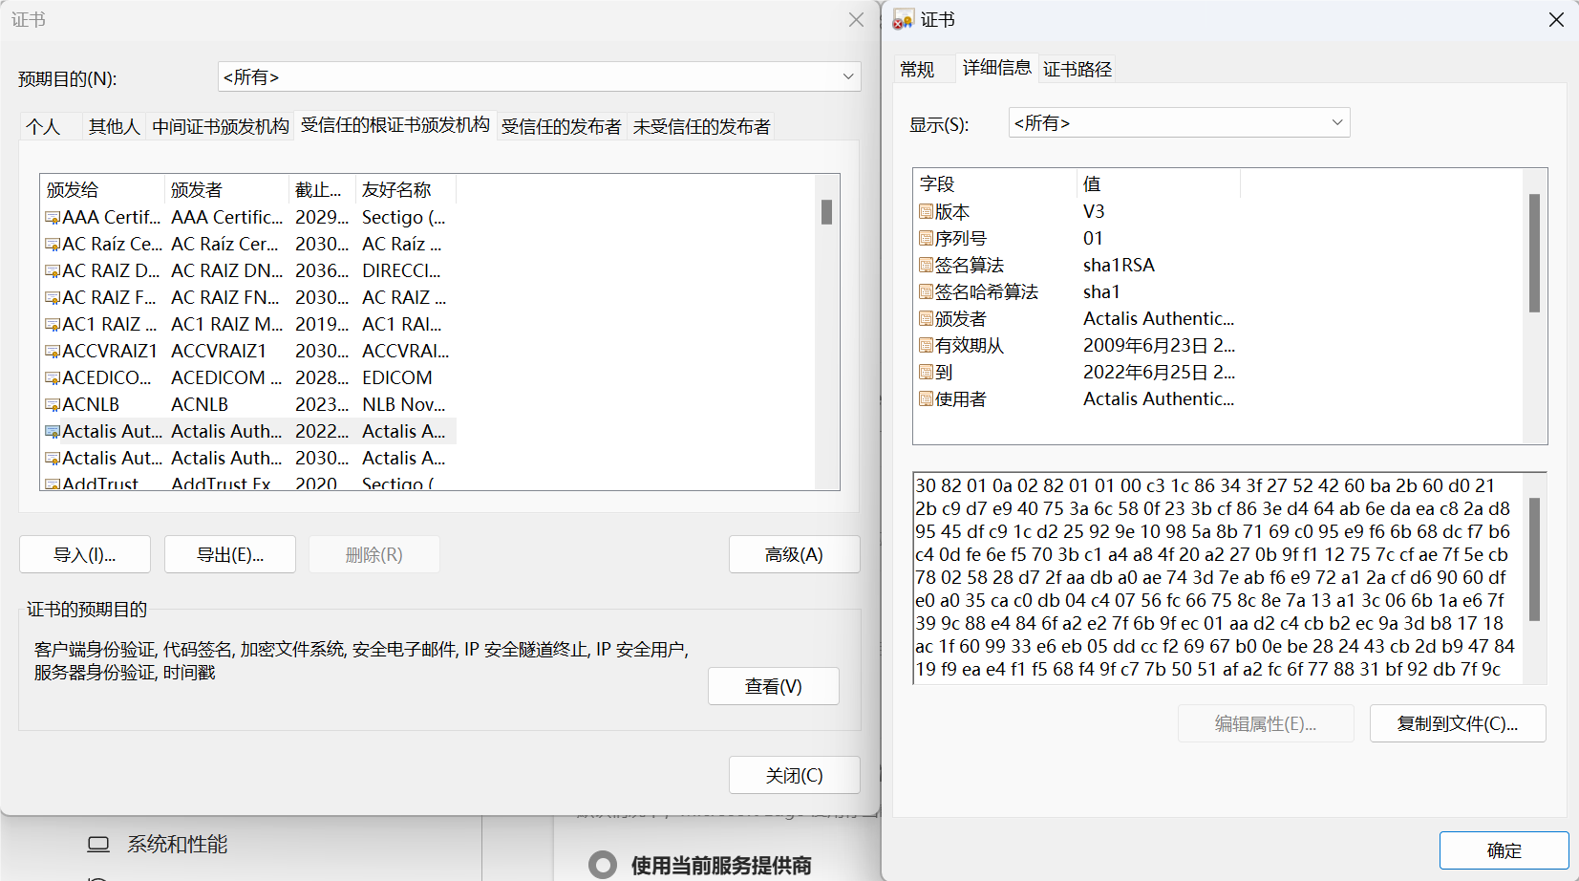
Task: Select the AAA Certif... certificate row icon
Action: 53,218
